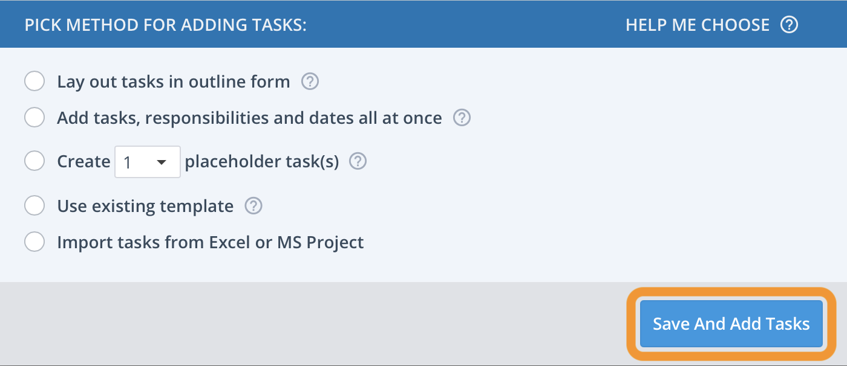View help about adding tasks, responsibilities and dates
Image resolution: width=847 pixels, height=366 pixels.
pyautogui.click(x=461, y=117)
